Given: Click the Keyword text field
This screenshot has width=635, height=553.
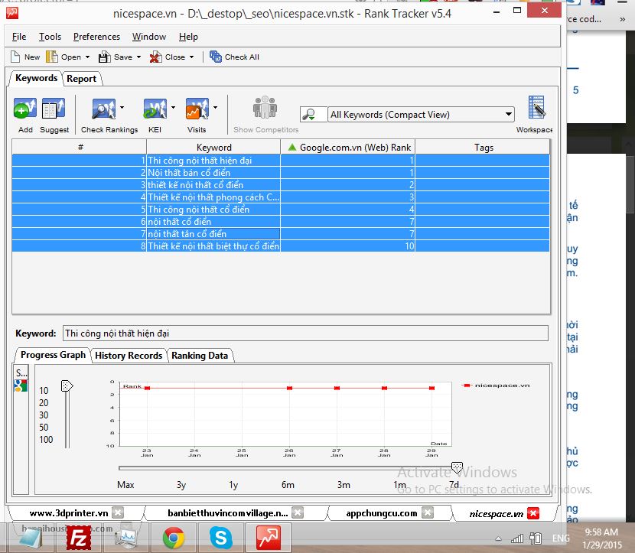Looking at the screenshot, I should tap(305, 333).
